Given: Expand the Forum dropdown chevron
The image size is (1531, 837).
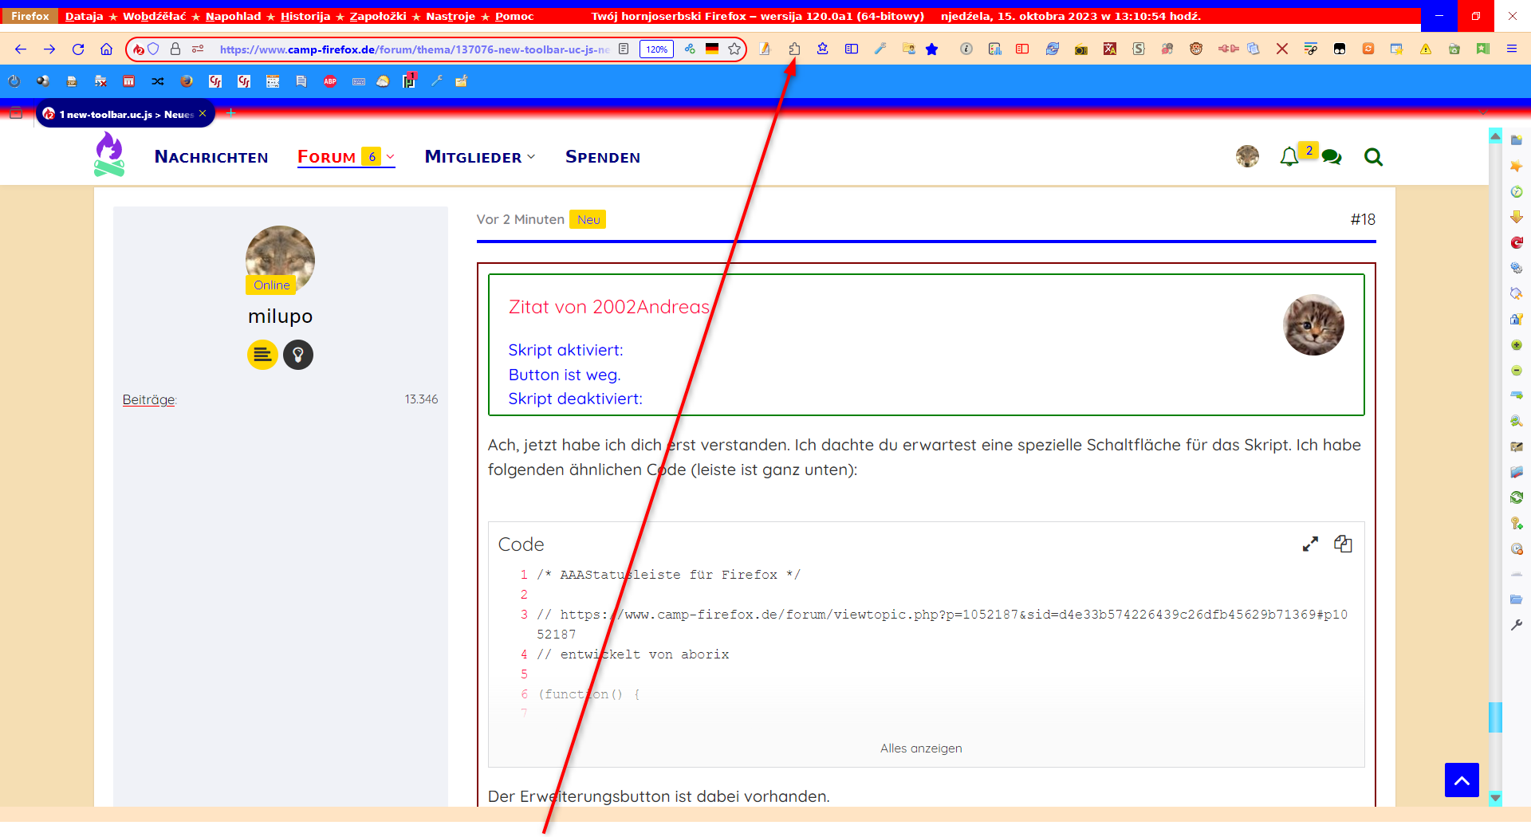Looking at the screenshot, I should click(x=391, y=157).
